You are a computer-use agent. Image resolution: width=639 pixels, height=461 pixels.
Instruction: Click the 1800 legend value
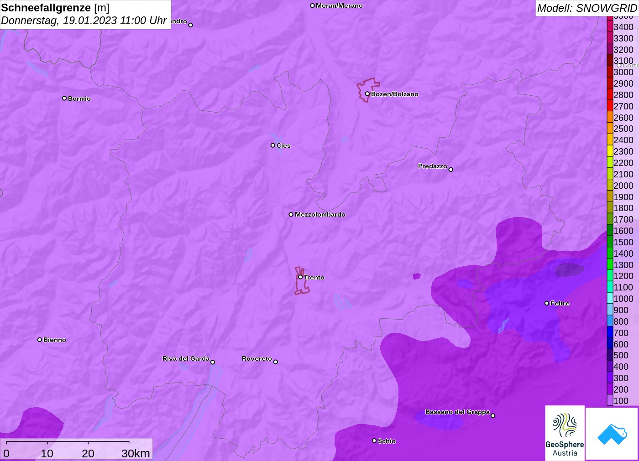(x=623, y=208)
